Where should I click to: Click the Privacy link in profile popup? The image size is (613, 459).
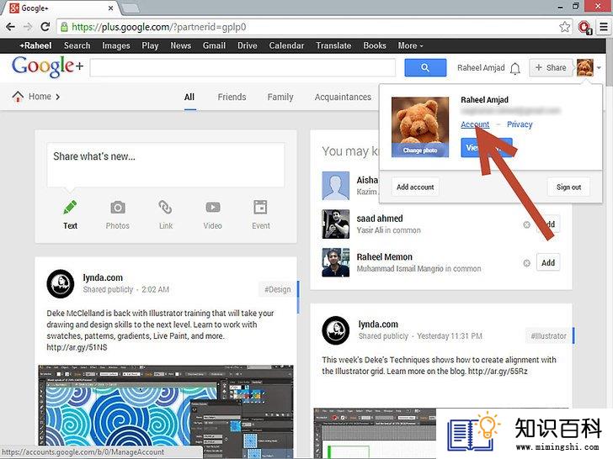(x=520, y=124)
